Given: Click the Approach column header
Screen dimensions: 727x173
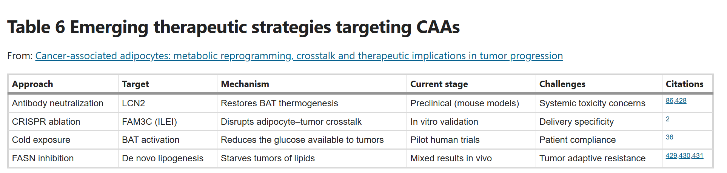Looking at the screenshot, I should 32,84.
